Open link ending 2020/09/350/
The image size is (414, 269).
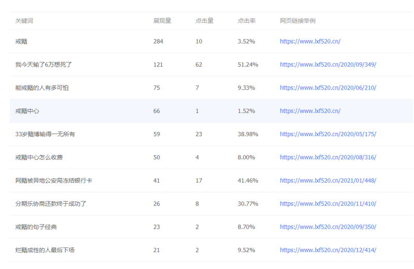328,227
